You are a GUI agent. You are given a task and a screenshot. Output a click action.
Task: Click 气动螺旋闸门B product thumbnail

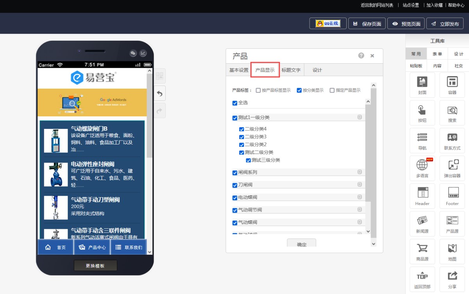[x=56, y=141]
